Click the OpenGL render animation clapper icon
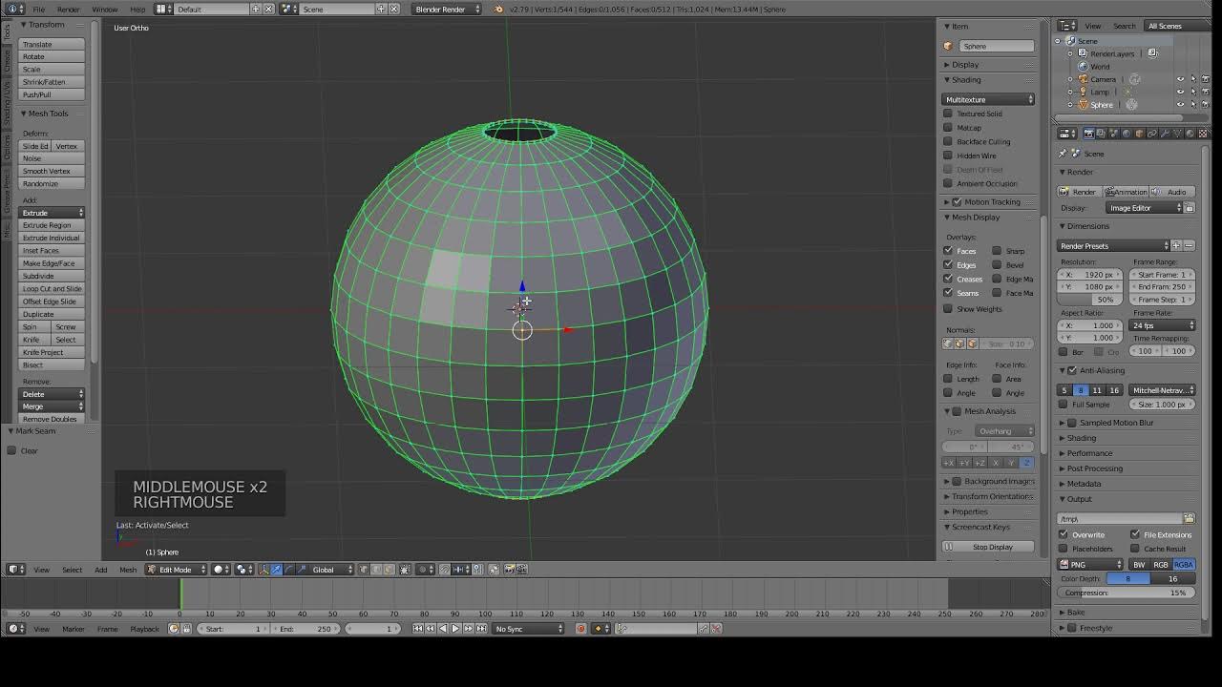The image size is (1222, 687). coord(522,570)
